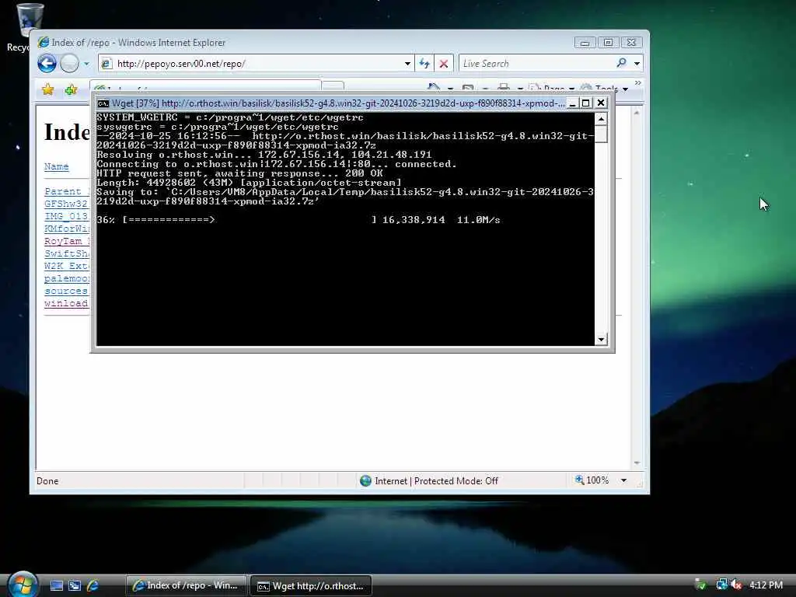The height and width of the screenshot is (597, 796).
Task: Expand the address bar history dropdown
Action: point(407,64)
